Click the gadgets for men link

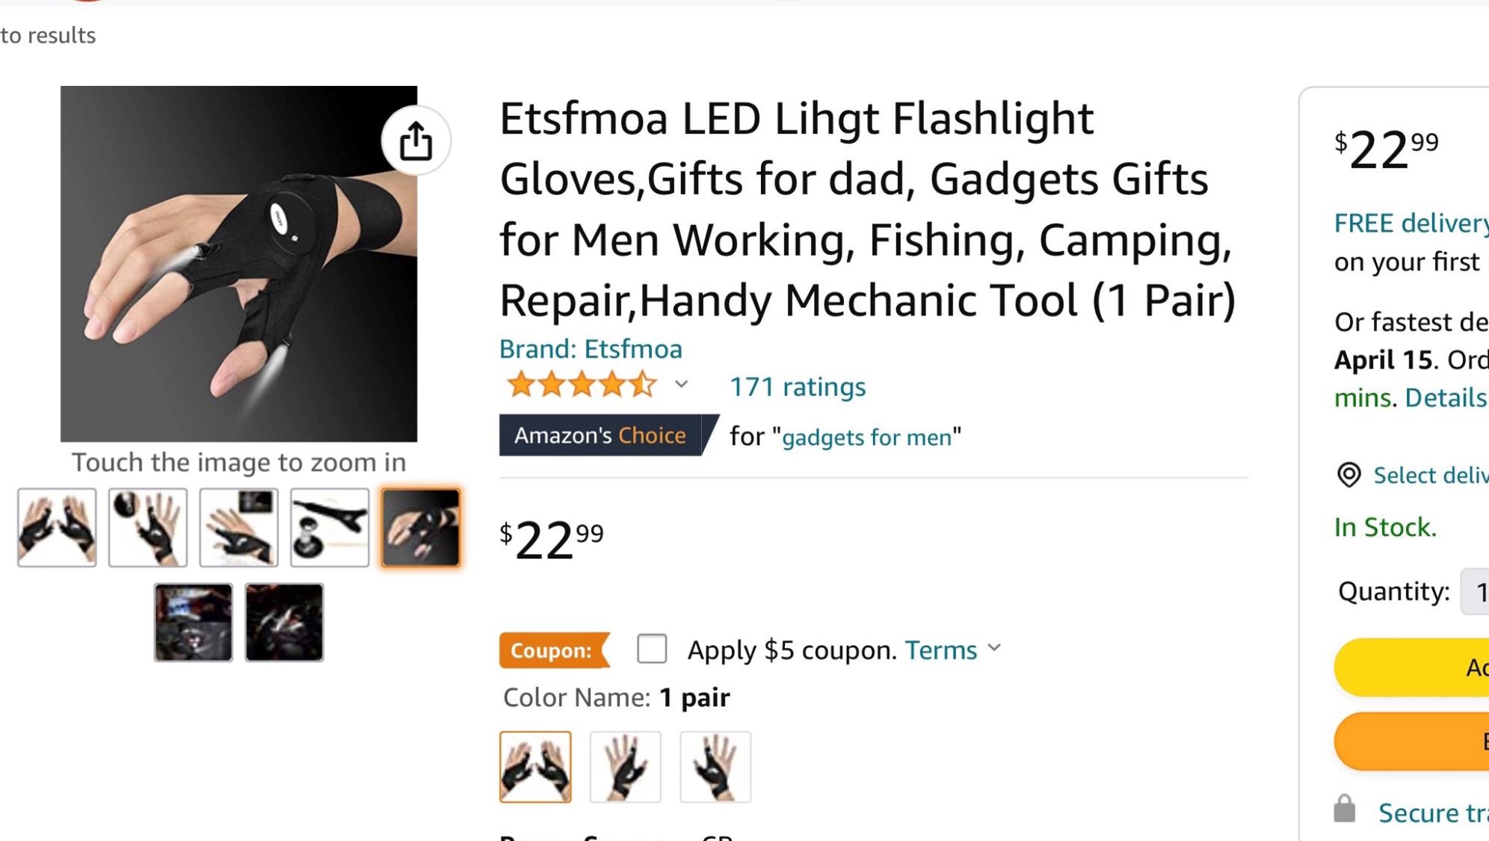[x=867, y=437]
